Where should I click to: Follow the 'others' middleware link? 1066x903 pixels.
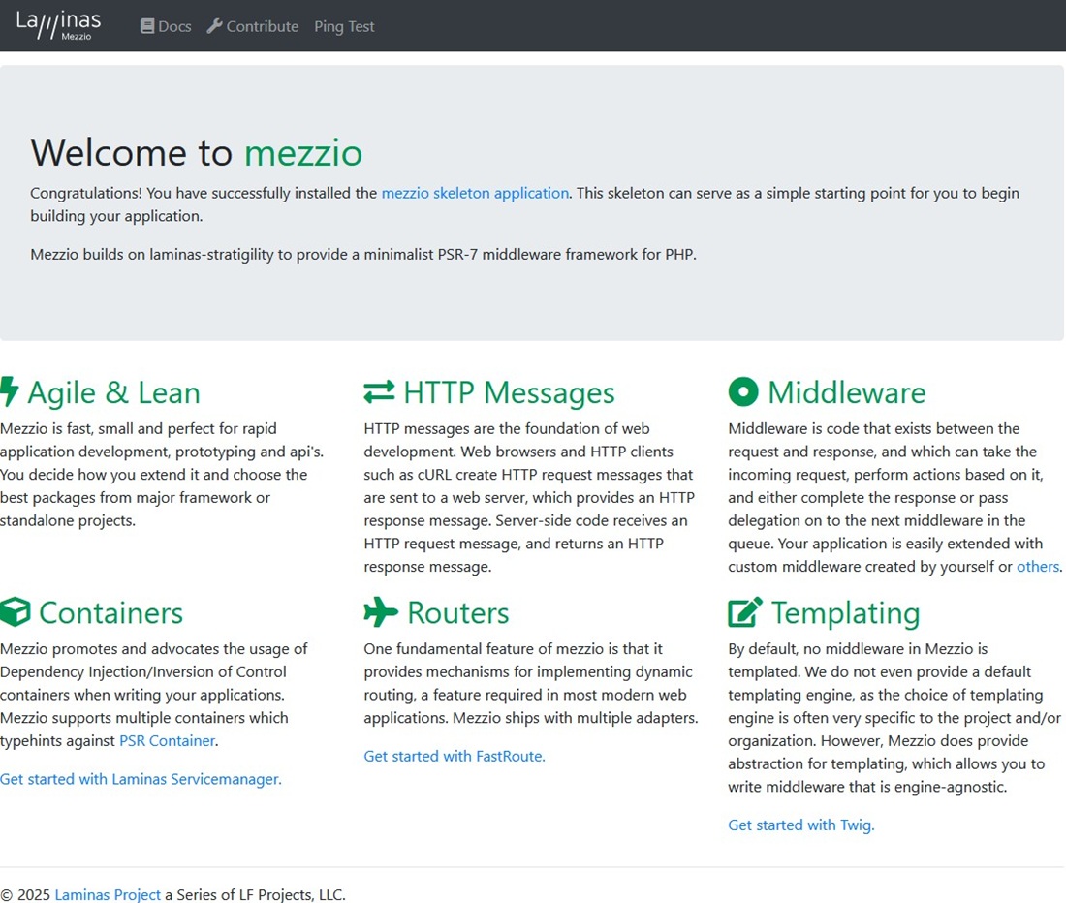pos(1038,567)
